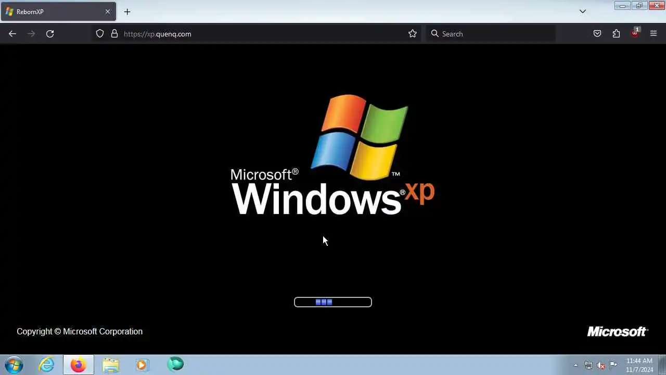Open the Action Center flag icon
The width and height of the screenshot is (666, 375).
(613, 365)
